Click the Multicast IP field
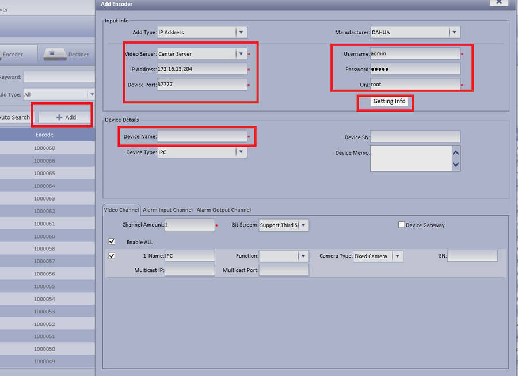 [189, 270]
